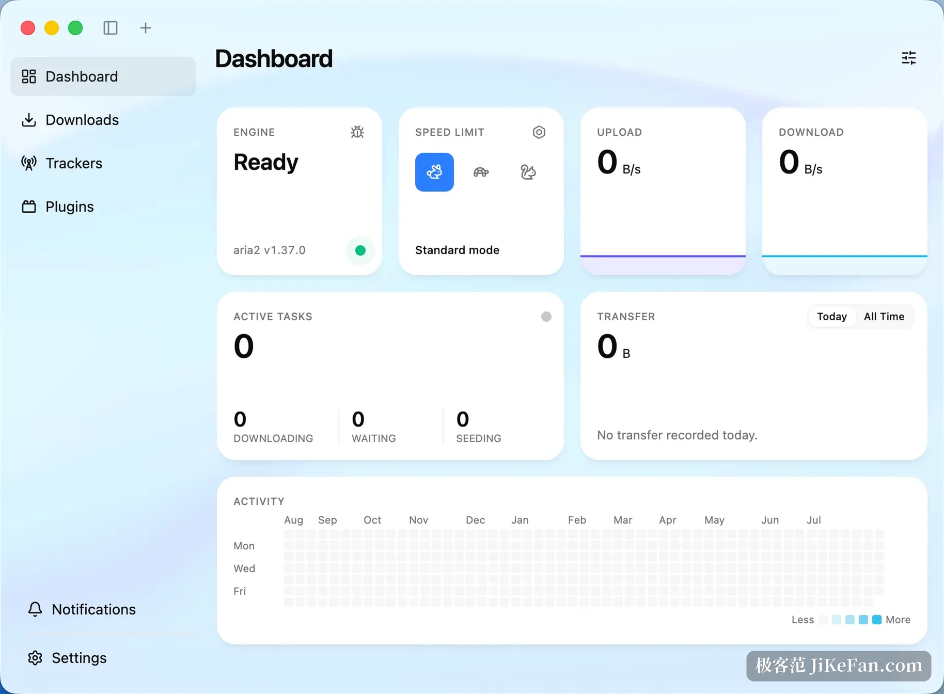Image resolution: width=944 pixels, height=694 pixels.
Task: Click the gray Active Tasks status dot
Action: pyautogui.click(x=546, y=317)
